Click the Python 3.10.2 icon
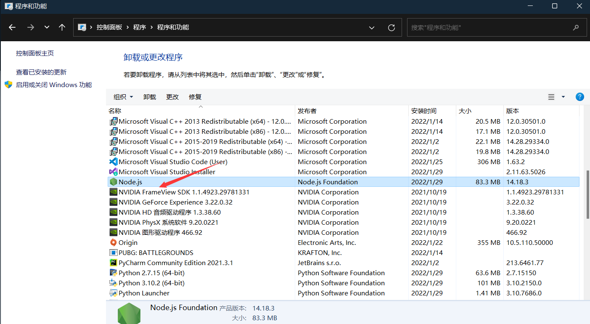This screenshot has width=590, height=324. [114, 283]
